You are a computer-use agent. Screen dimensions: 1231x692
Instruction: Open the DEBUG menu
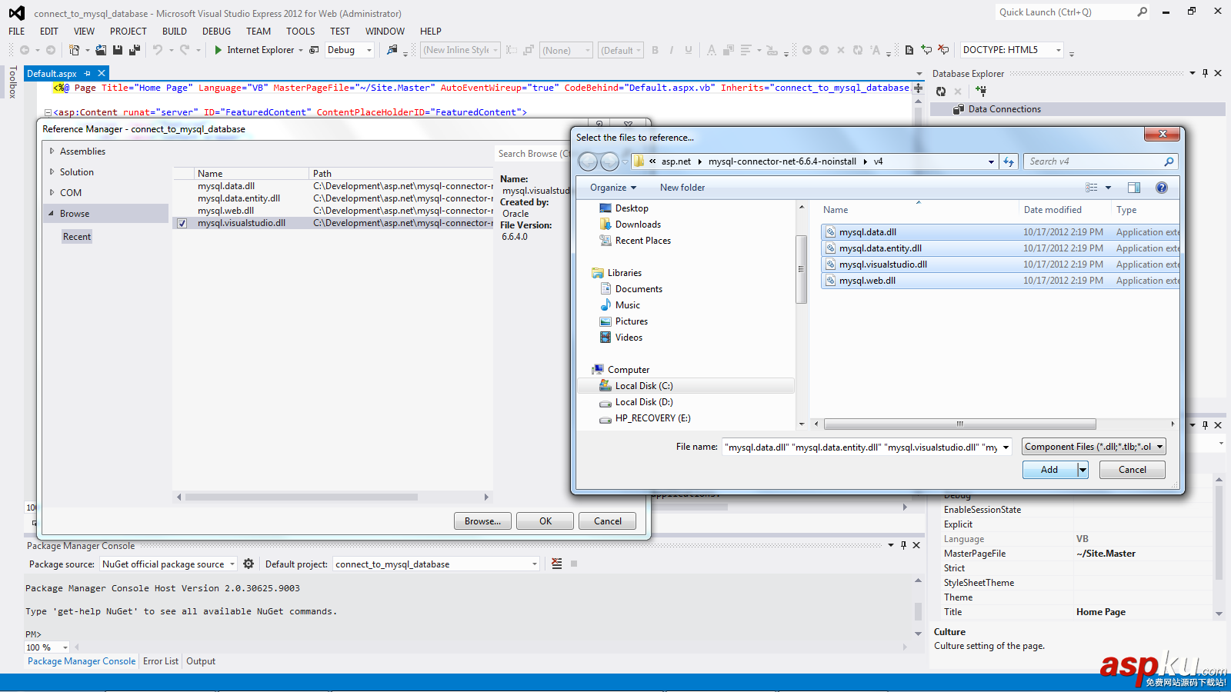point(217,32)
